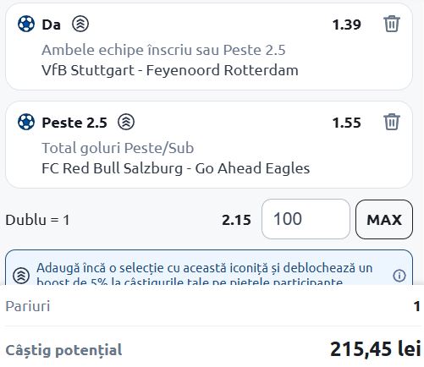Delete the VfB Stuttgart selection with trash icon
424x367 pixels.
point(392,24)
